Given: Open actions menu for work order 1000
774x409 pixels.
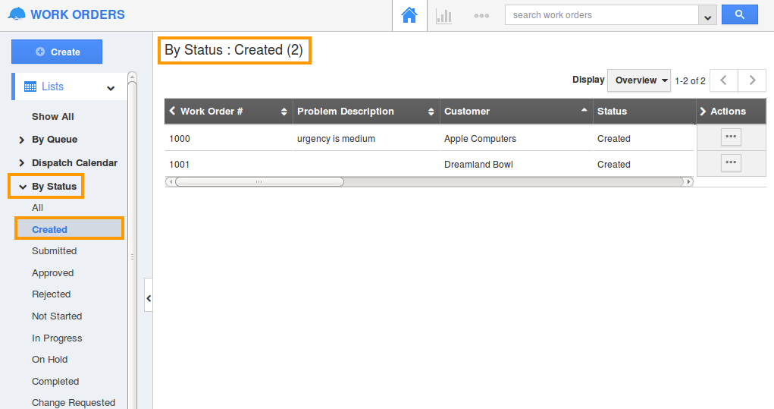Looking at the screenshot, I should 731,137.
